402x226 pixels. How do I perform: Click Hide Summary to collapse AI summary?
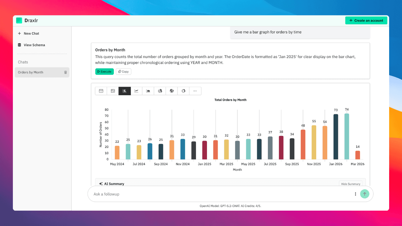350,184
